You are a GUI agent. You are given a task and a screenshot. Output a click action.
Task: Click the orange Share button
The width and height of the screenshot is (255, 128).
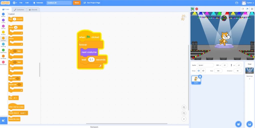point(77,3)
